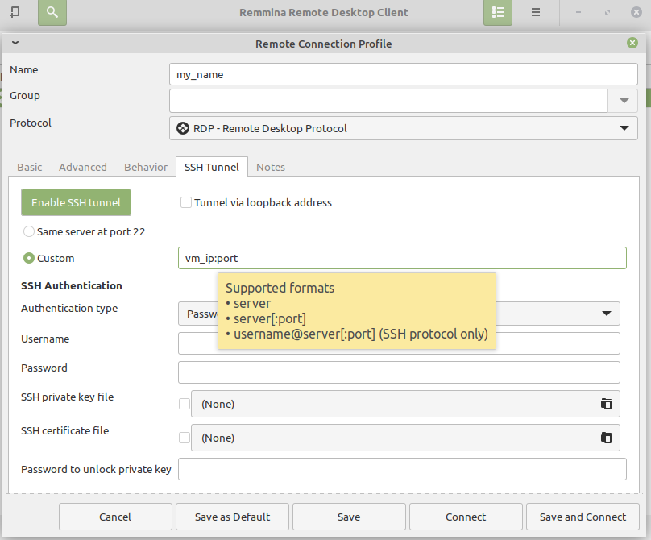Image resolution: width=651 pixels, height=540 pixels.
Task: Browse for the SSH certificate file
Action: 606,438
